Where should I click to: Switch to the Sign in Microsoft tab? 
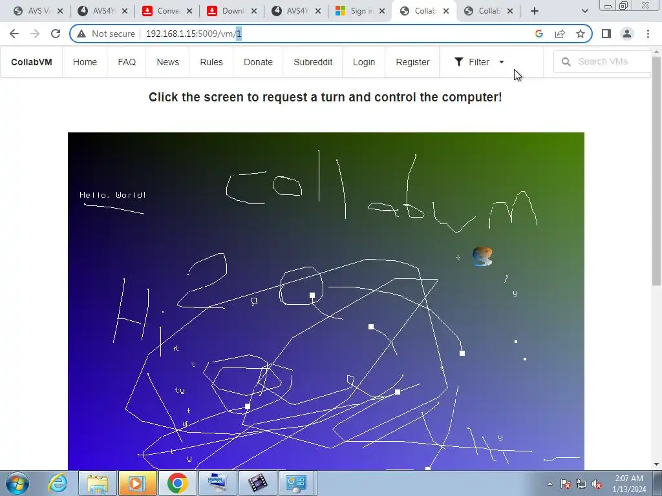pos(359,11)
